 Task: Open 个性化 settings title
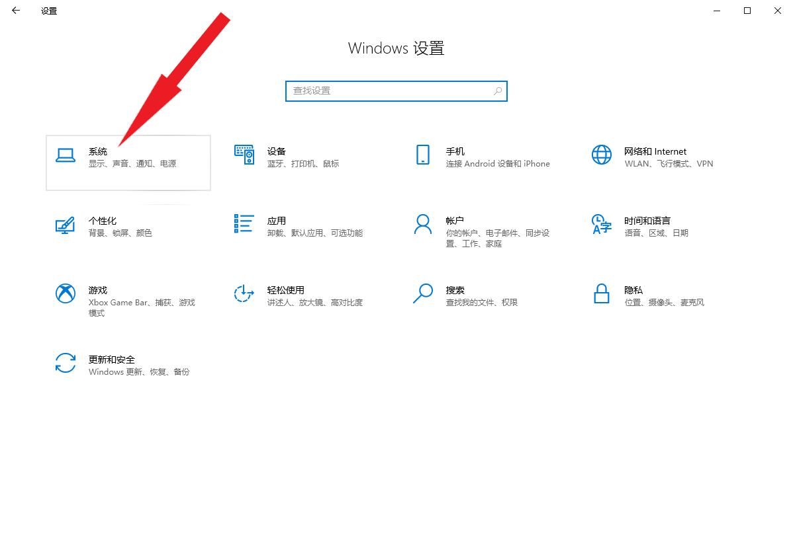point(103,221)
